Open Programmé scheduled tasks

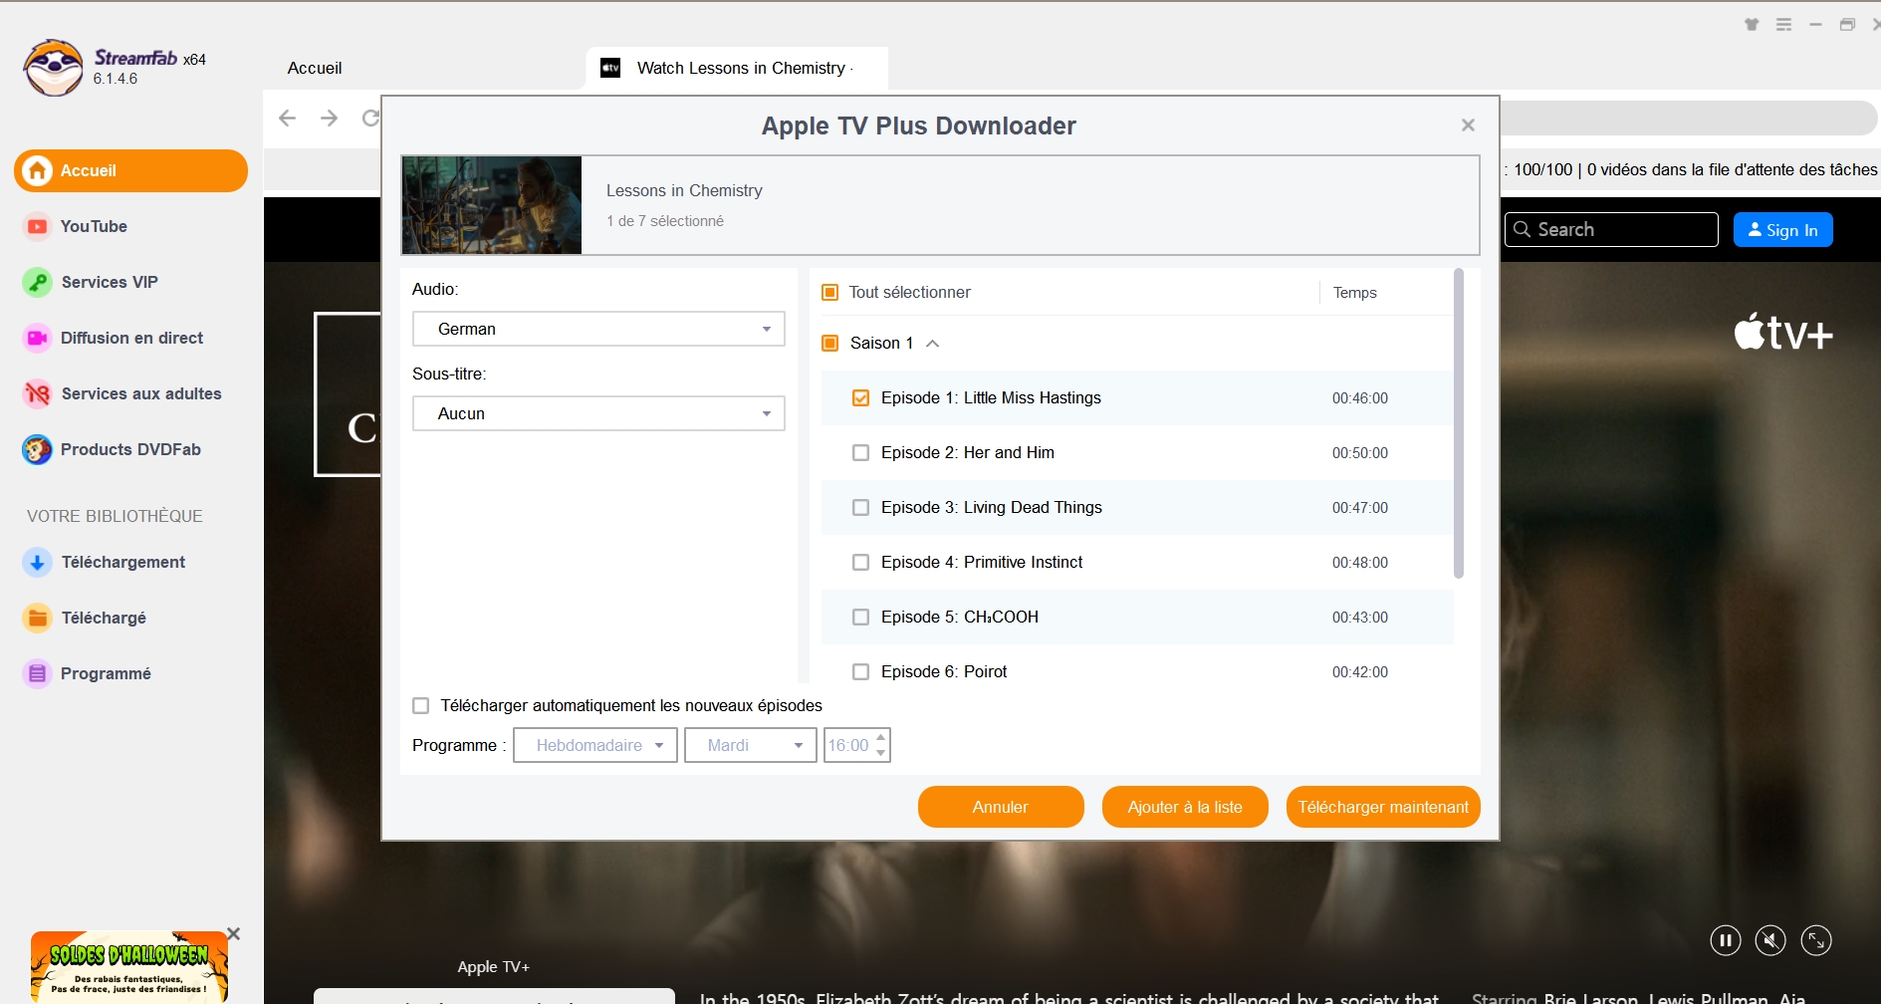87,673
